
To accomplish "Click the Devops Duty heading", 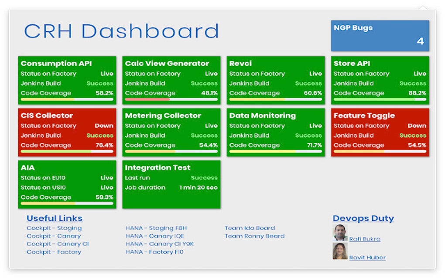I will pos(363,218).
